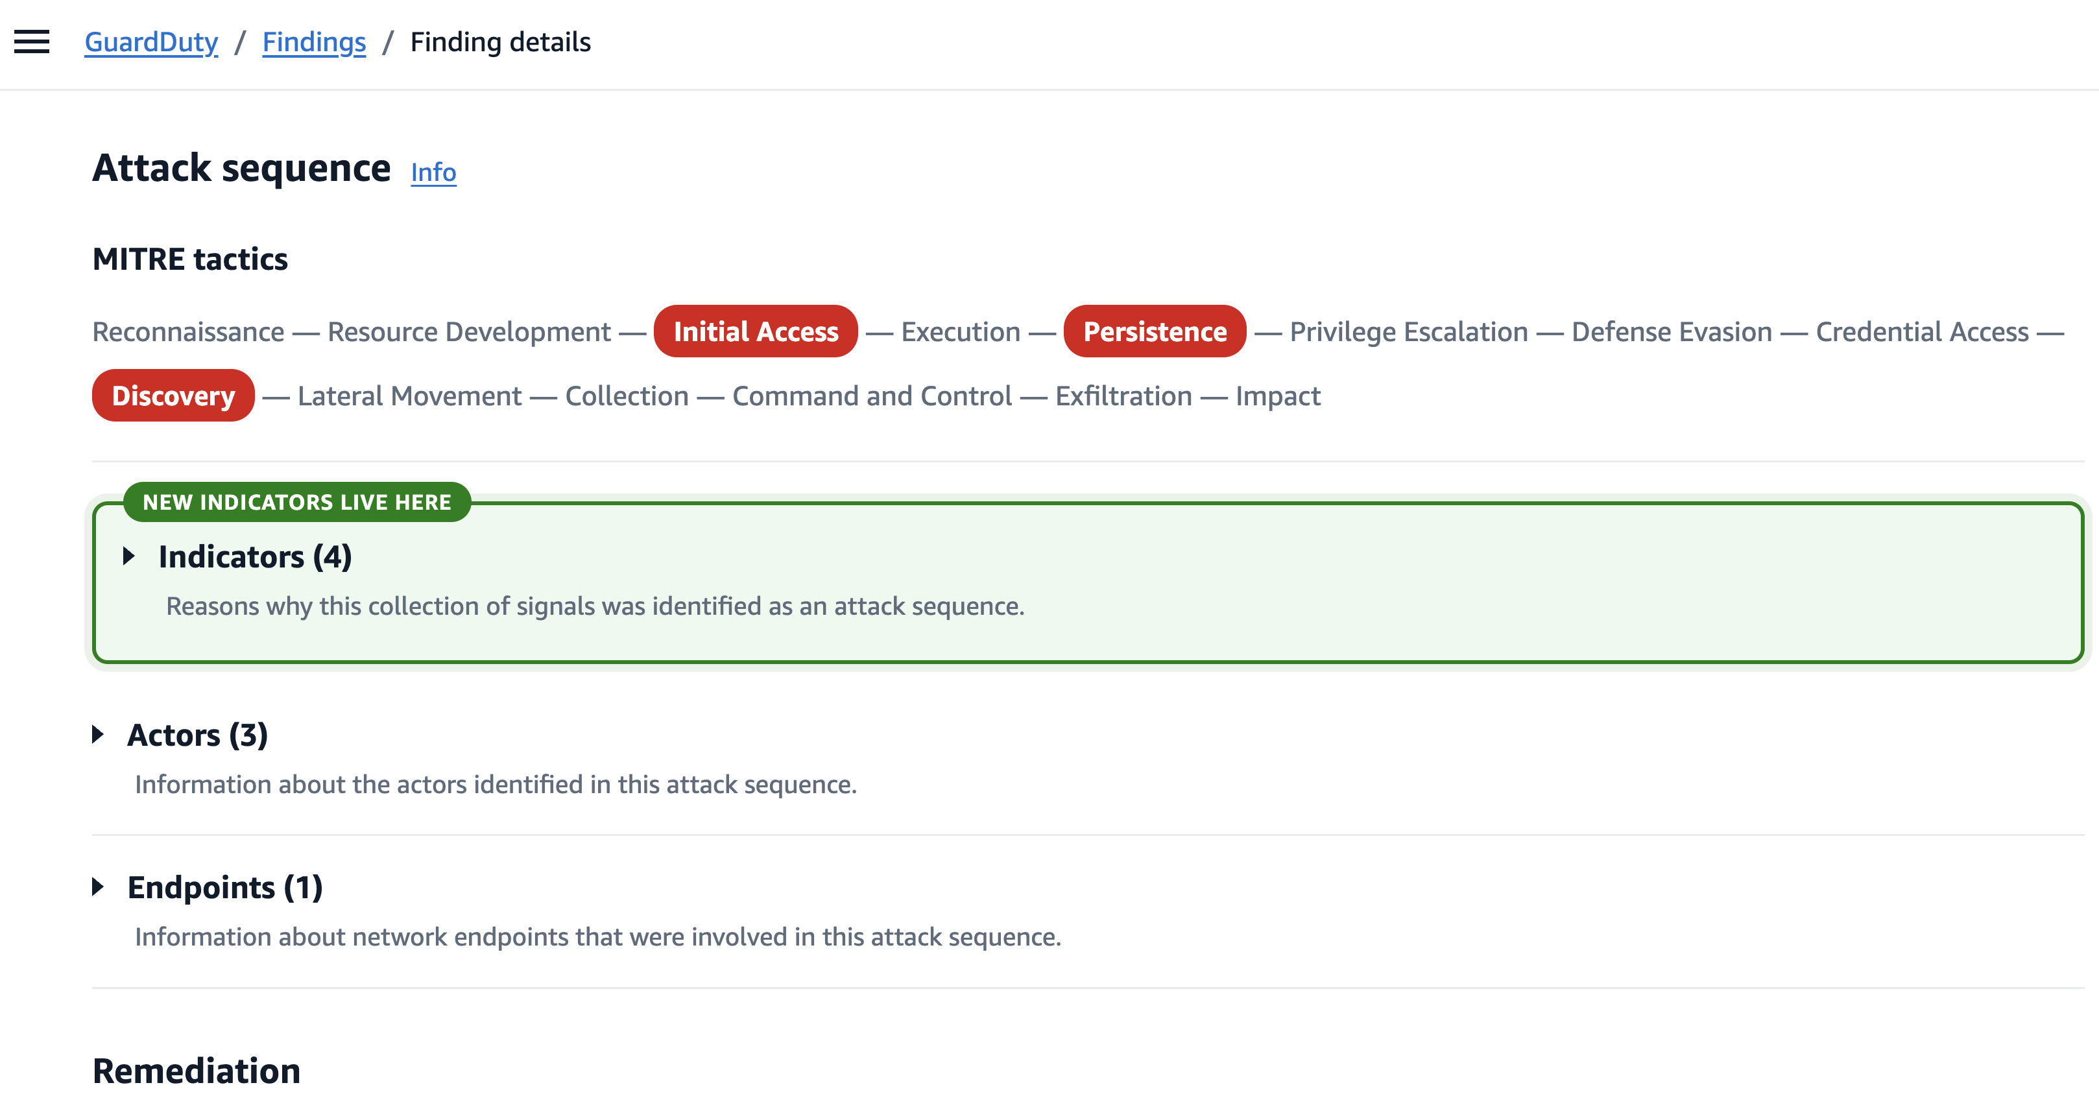The image size is (2099, 1096).
Task: Click the NEW INDICATORS LIVE HERE label
Action: (296, 502)
